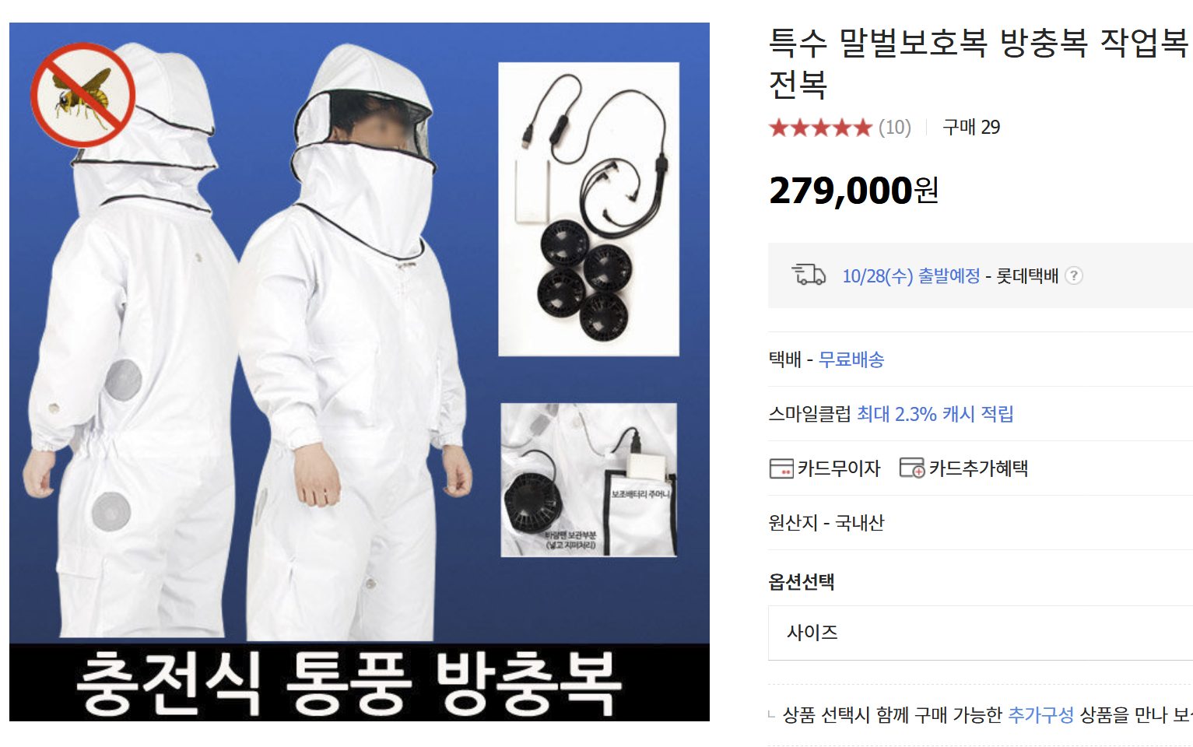Open the 카드무이자 benefit text
The width and height of the screenshot is (1193, 747).
[x=839, y=468]
